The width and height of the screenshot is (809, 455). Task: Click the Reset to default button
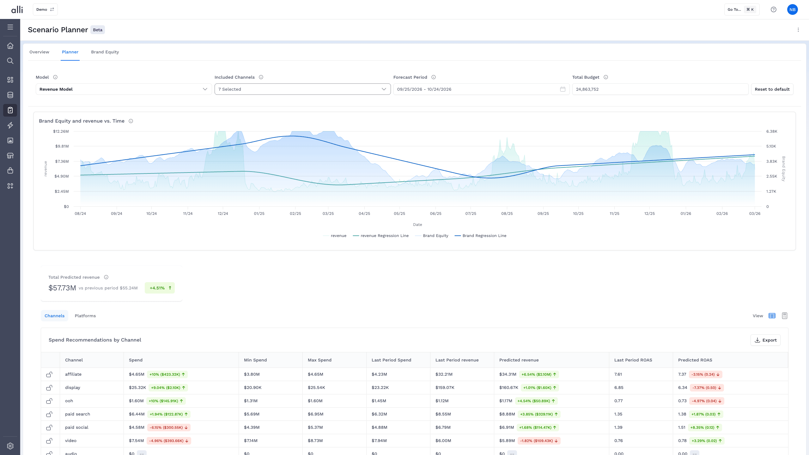(772, 89)
